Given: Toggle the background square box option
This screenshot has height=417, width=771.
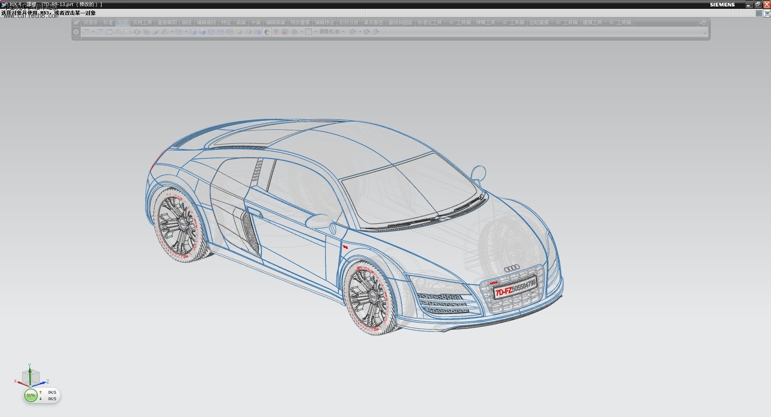Looking at the screenshot, I should (309, 32).
